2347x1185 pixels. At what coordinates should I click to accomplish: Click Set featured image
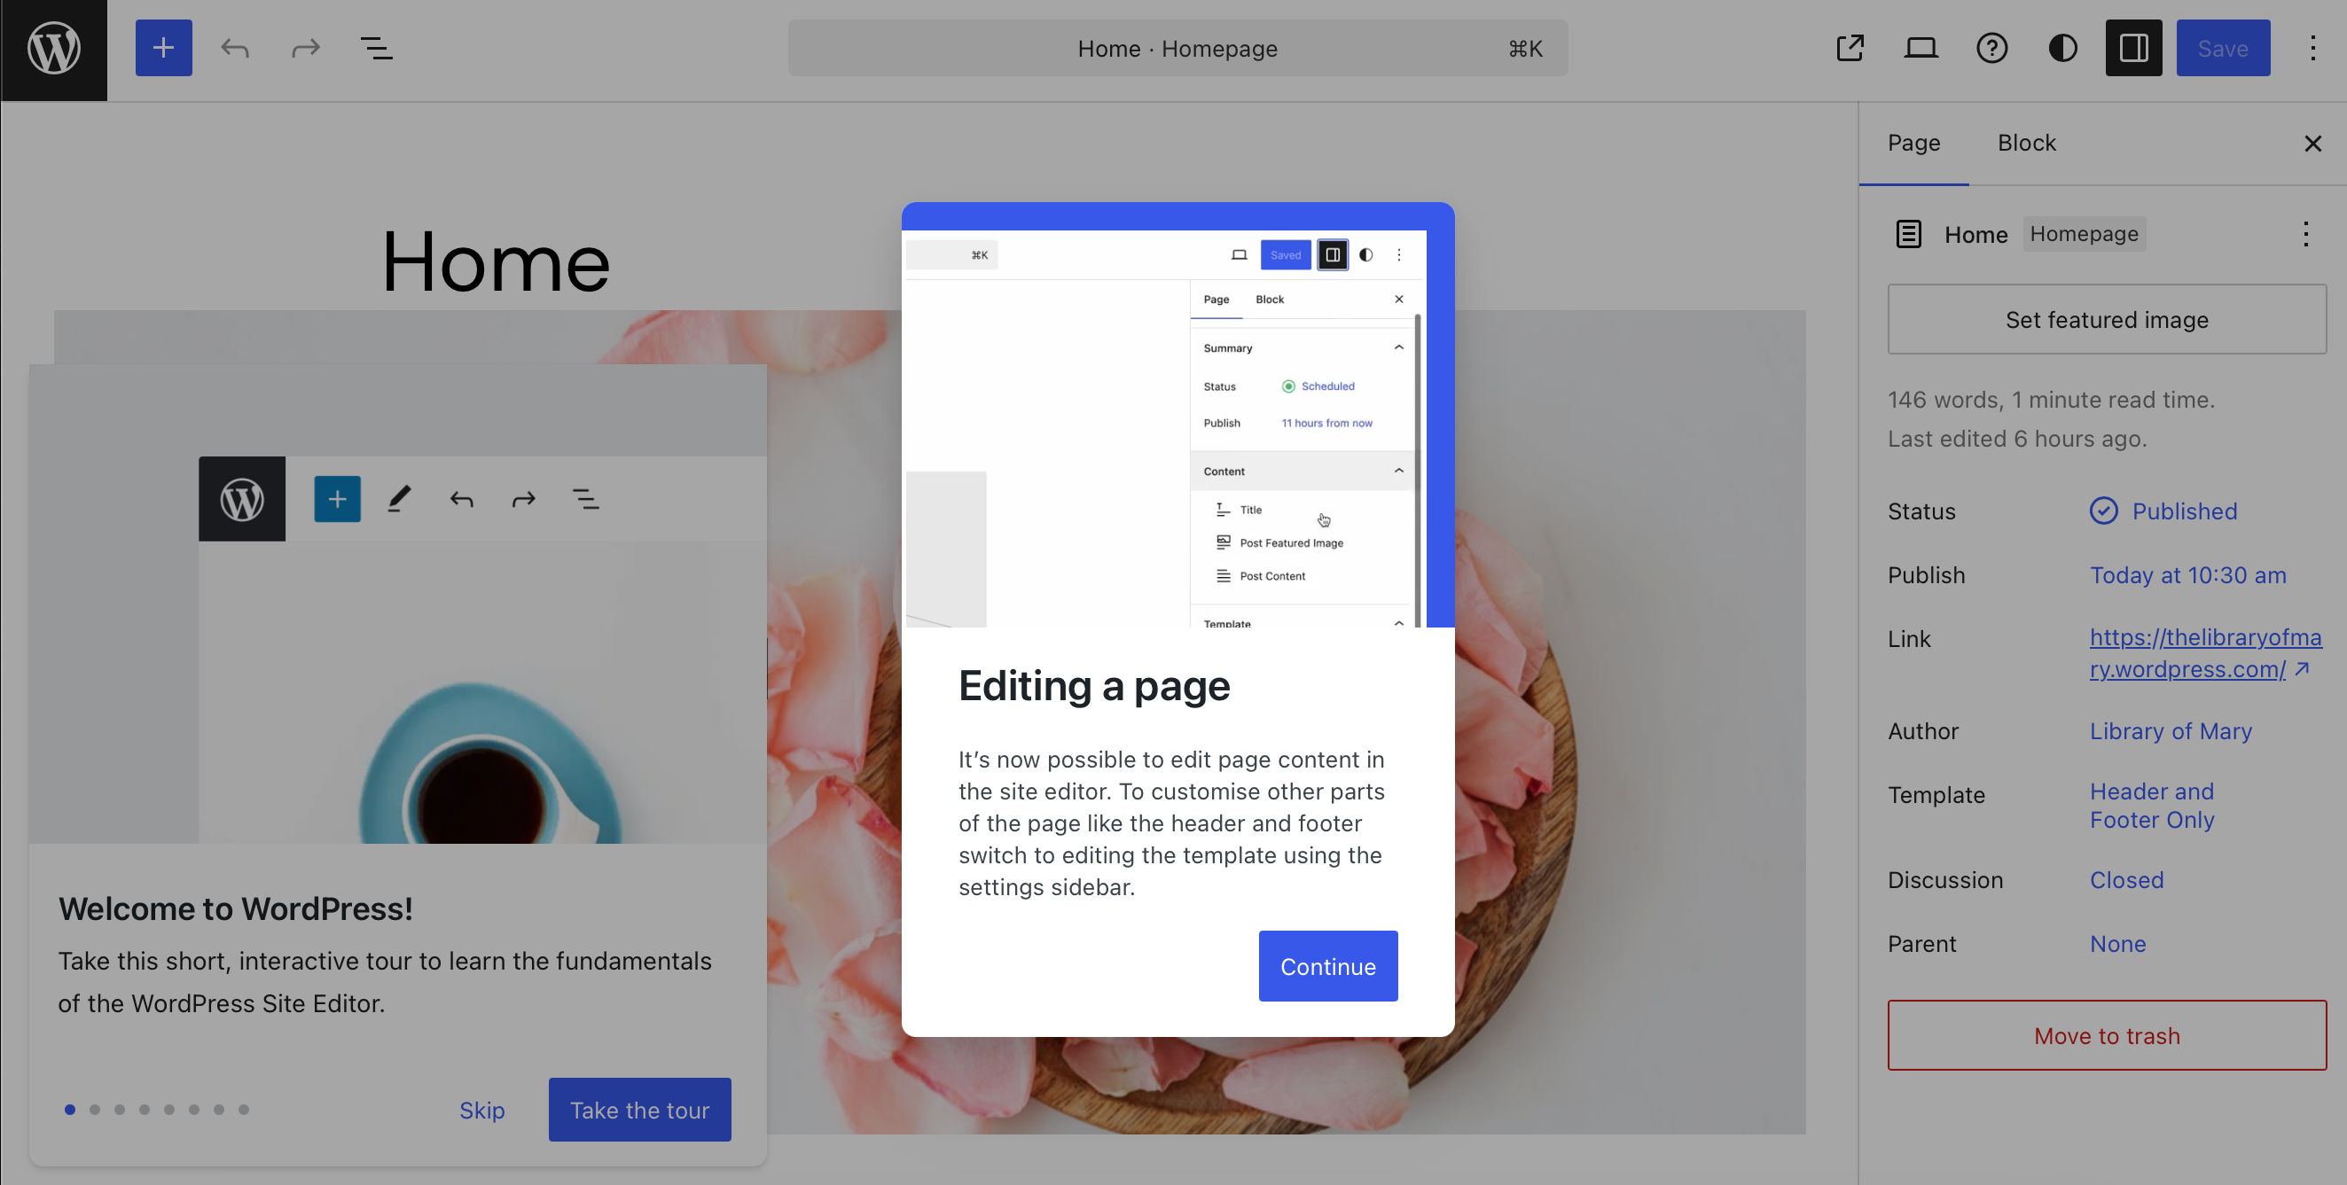tap(2107, 320)
